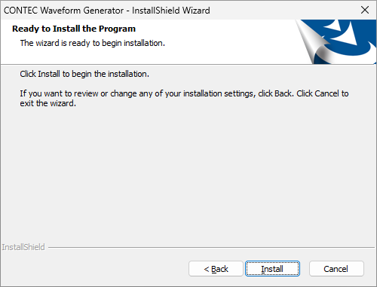Click the word "settings" in the instruction paragraph

(239, 93)
